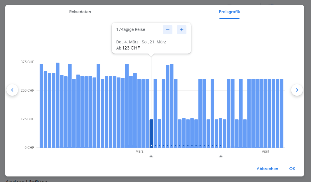311x182 pixels.
Task: Click the 375 CHF axis label
Action: pos(27,62)
